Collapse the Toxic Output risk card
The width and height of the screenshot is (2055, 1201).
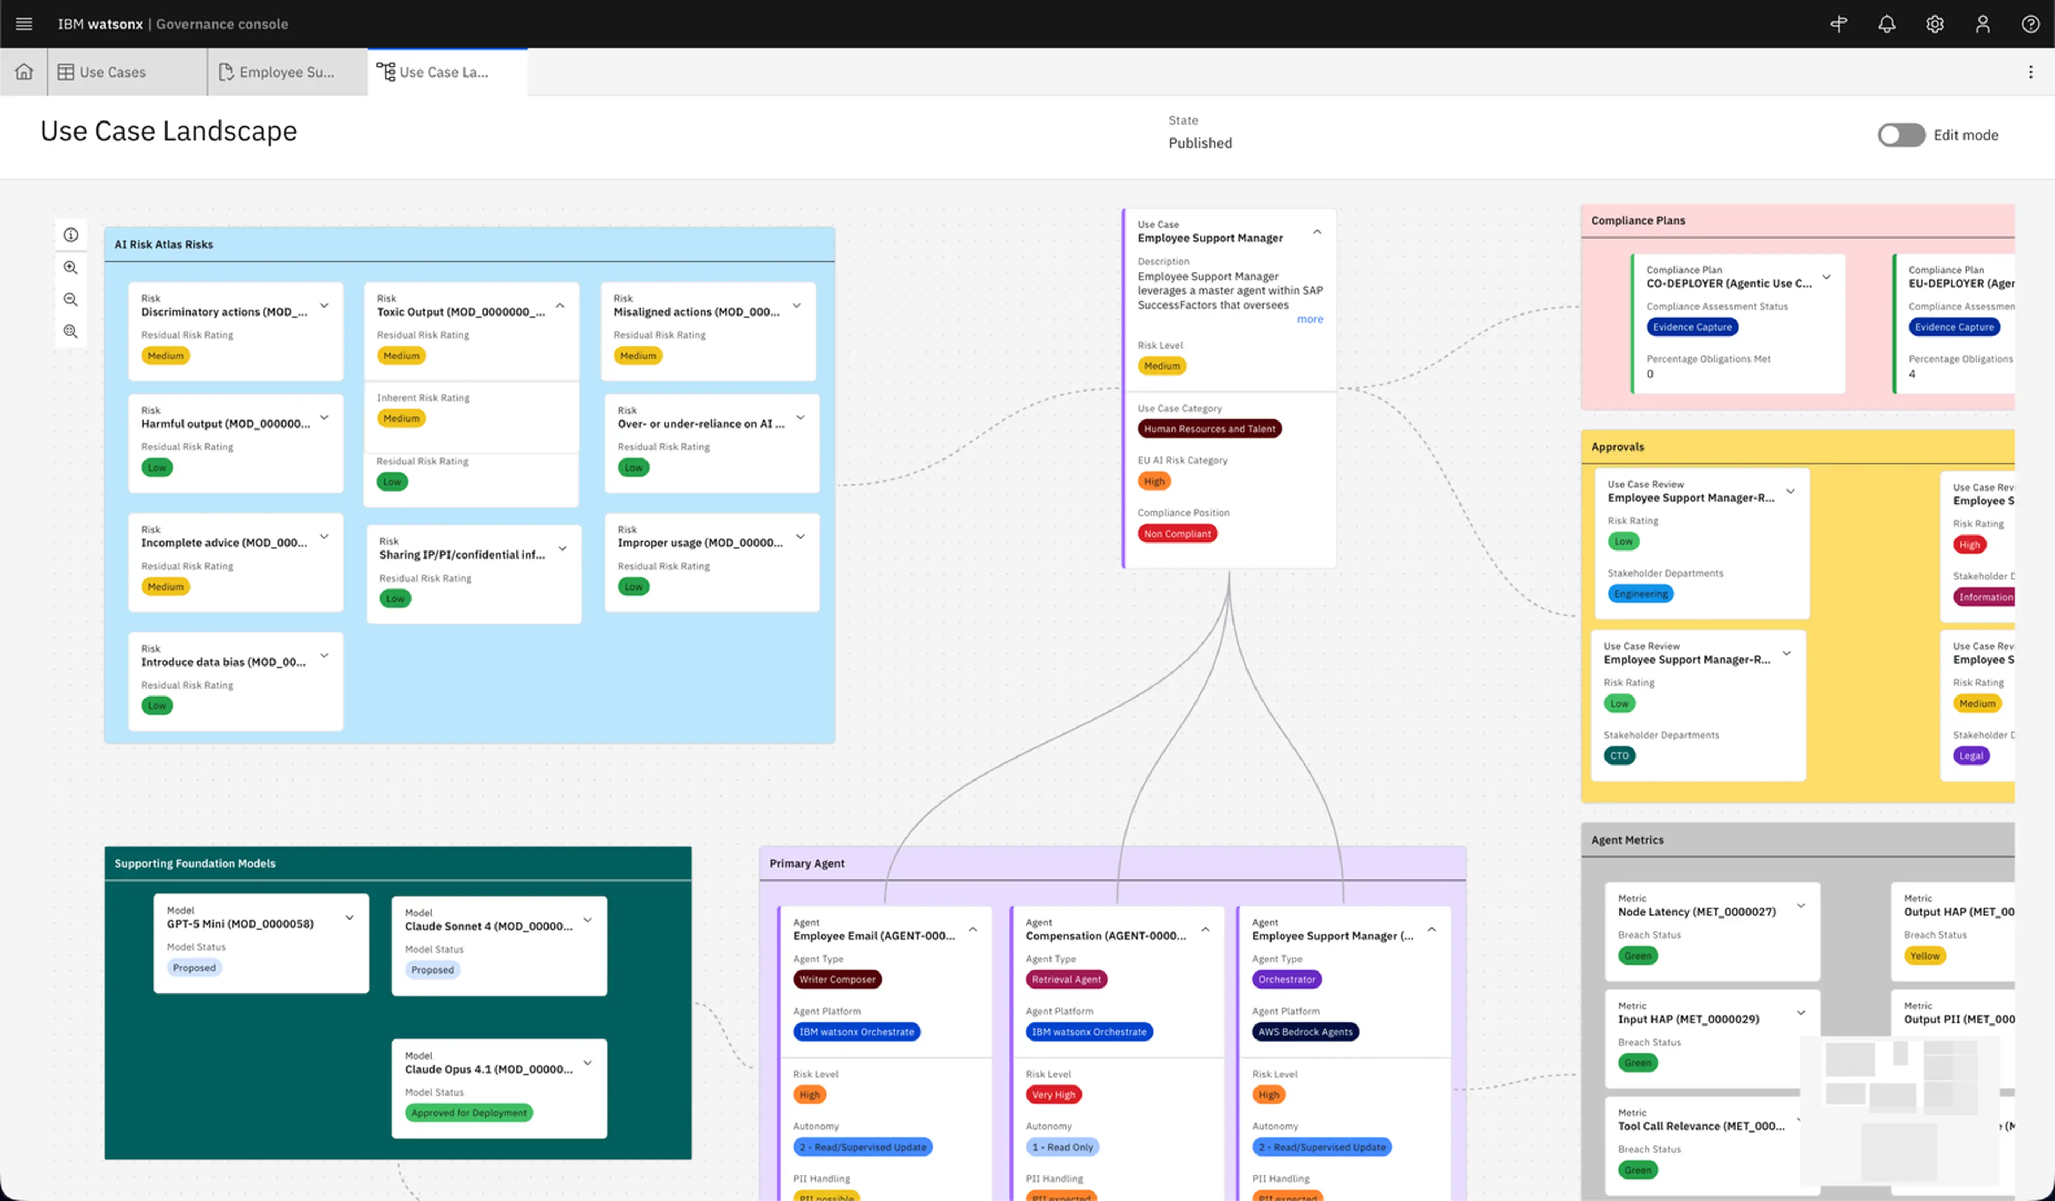(560, 306)
